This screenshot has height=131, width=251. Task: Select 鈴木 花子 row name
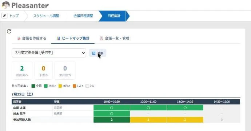click(19, 114)
